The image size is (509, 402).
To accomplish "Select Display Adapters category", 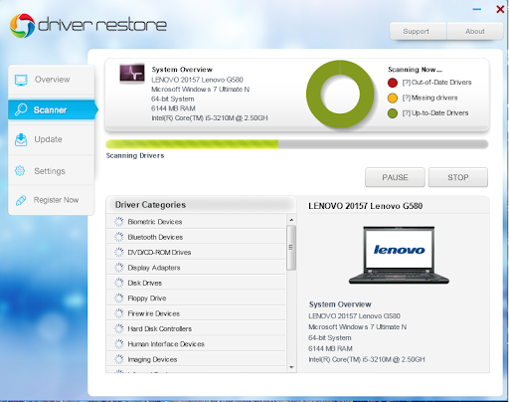I will click(x=196, y=268).
